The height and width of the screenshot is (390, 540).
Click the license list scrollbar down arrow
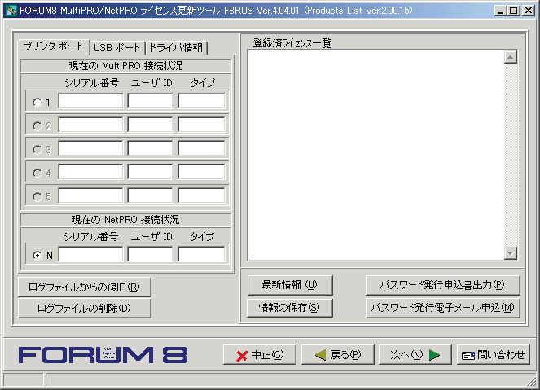coord(511,253)
